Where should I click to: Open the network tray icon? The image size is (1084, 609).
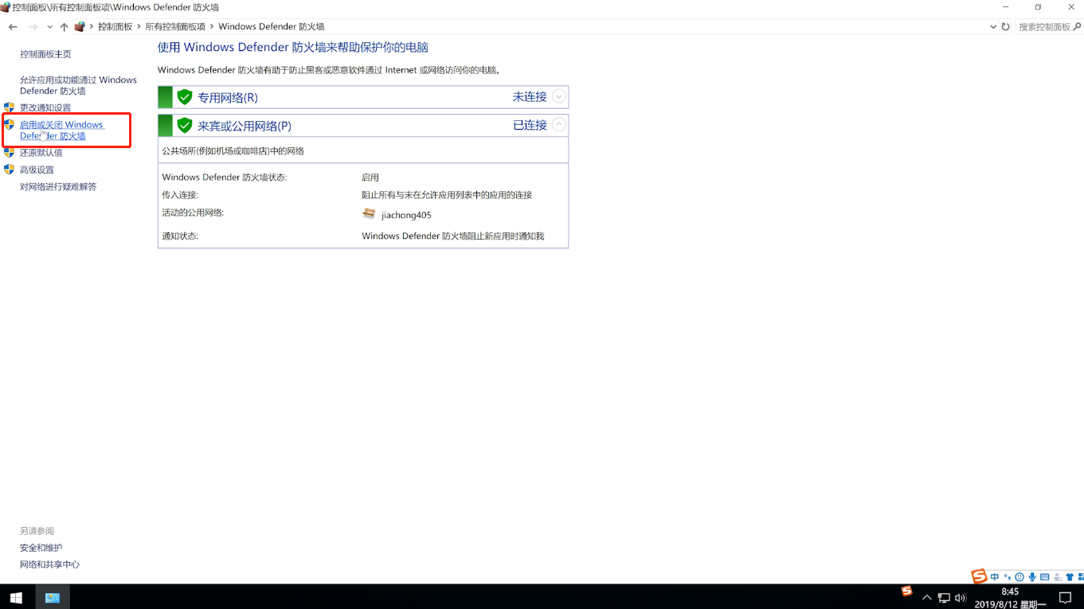[944, 598]
